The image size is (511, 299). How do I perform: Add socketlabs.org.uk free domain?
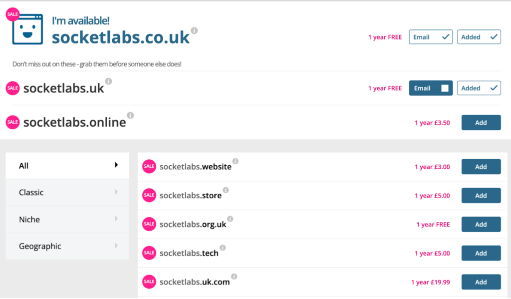click(x=481, y=224)
